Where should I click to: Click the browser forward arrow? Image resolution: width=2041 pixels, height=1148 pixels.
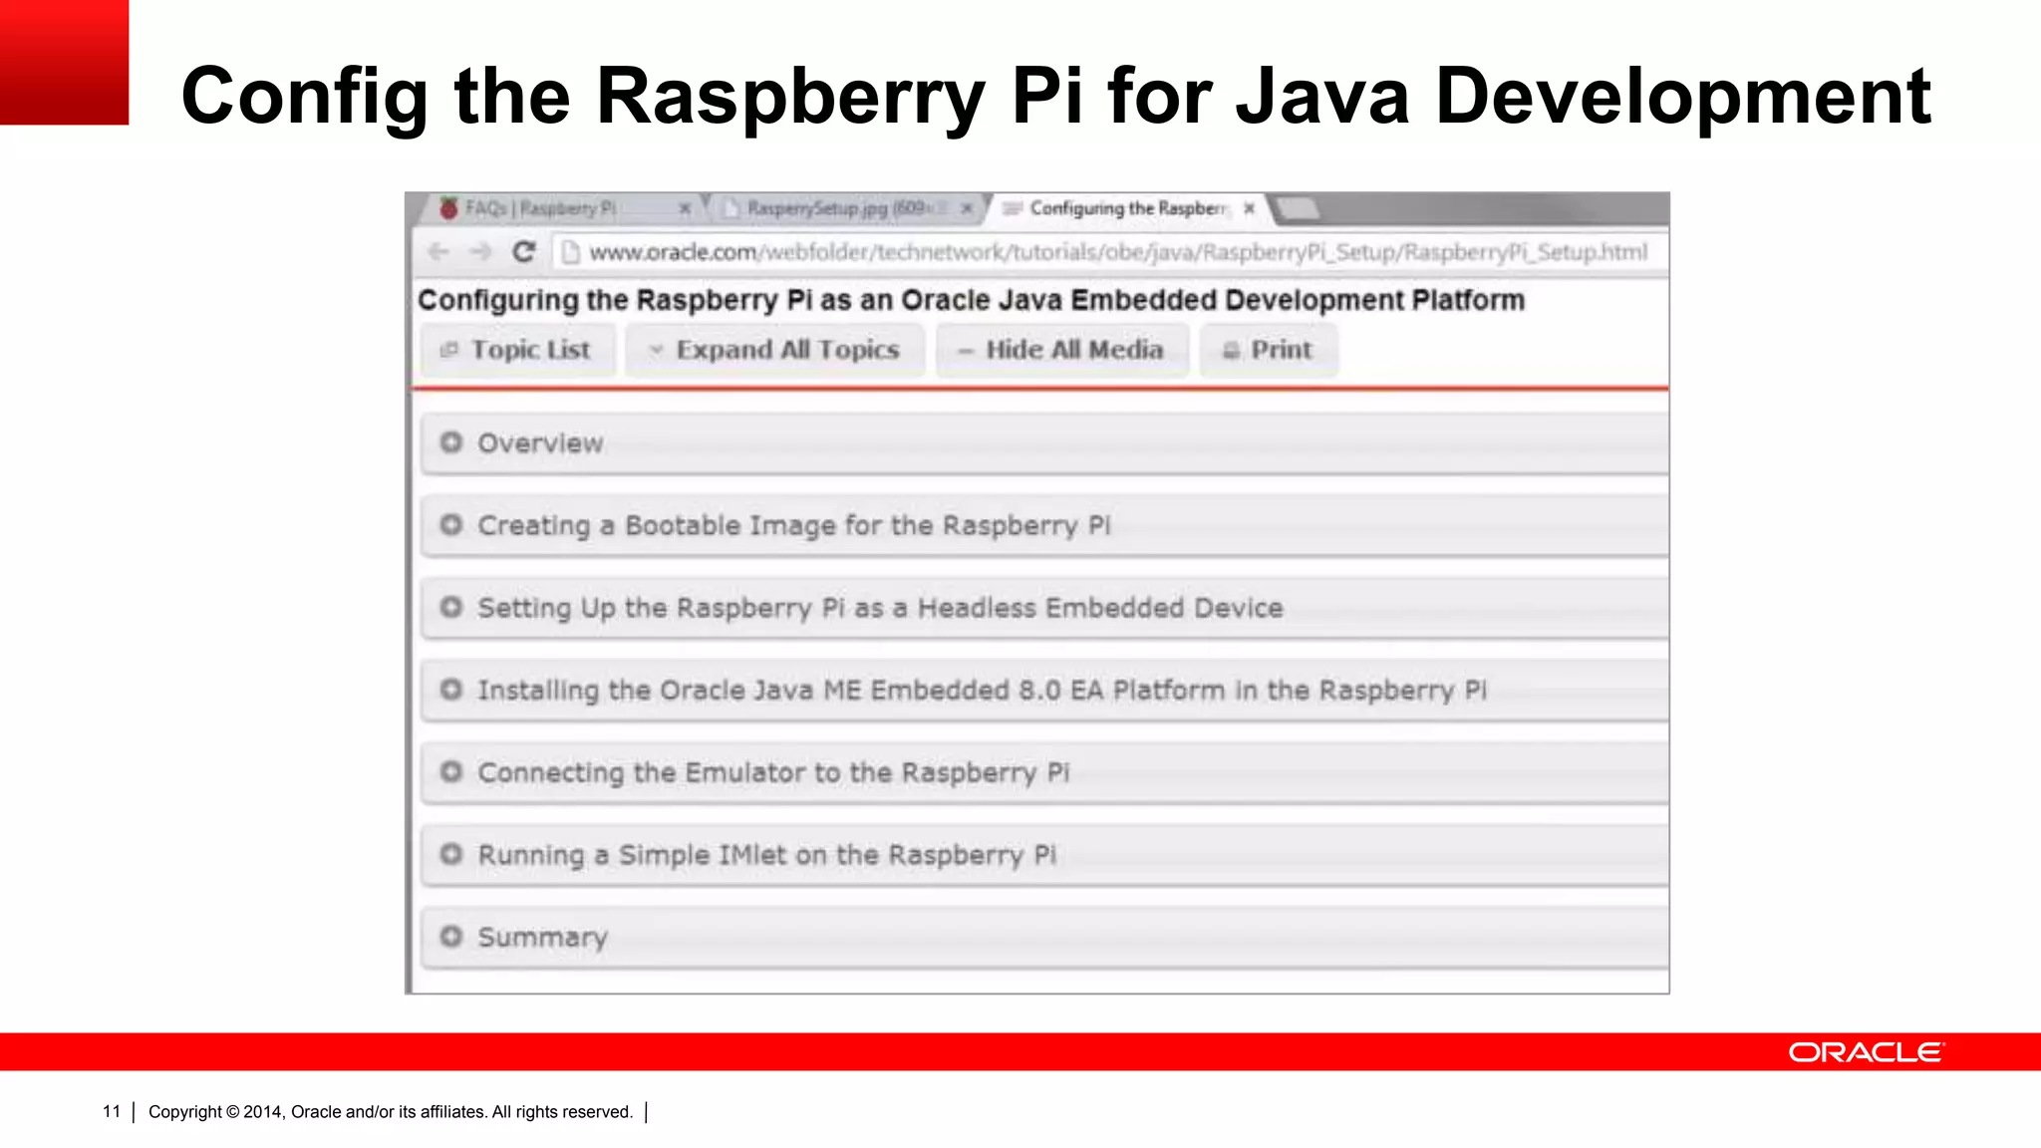[481, 252]
